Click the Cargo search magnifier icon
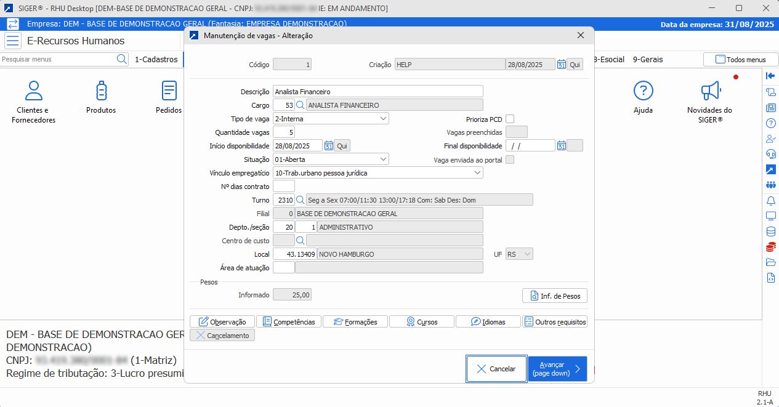Screen dimensions: 779x407 click(301, 105)
